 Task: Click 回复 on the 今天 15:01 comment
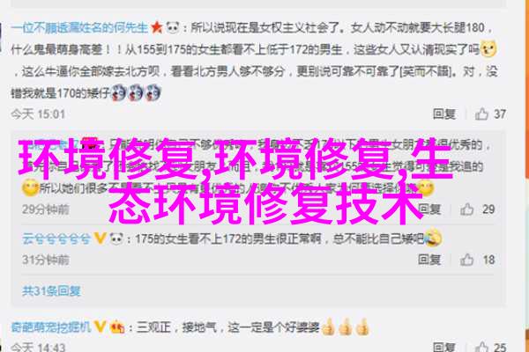pyautogui.click(x=444, y=114)
